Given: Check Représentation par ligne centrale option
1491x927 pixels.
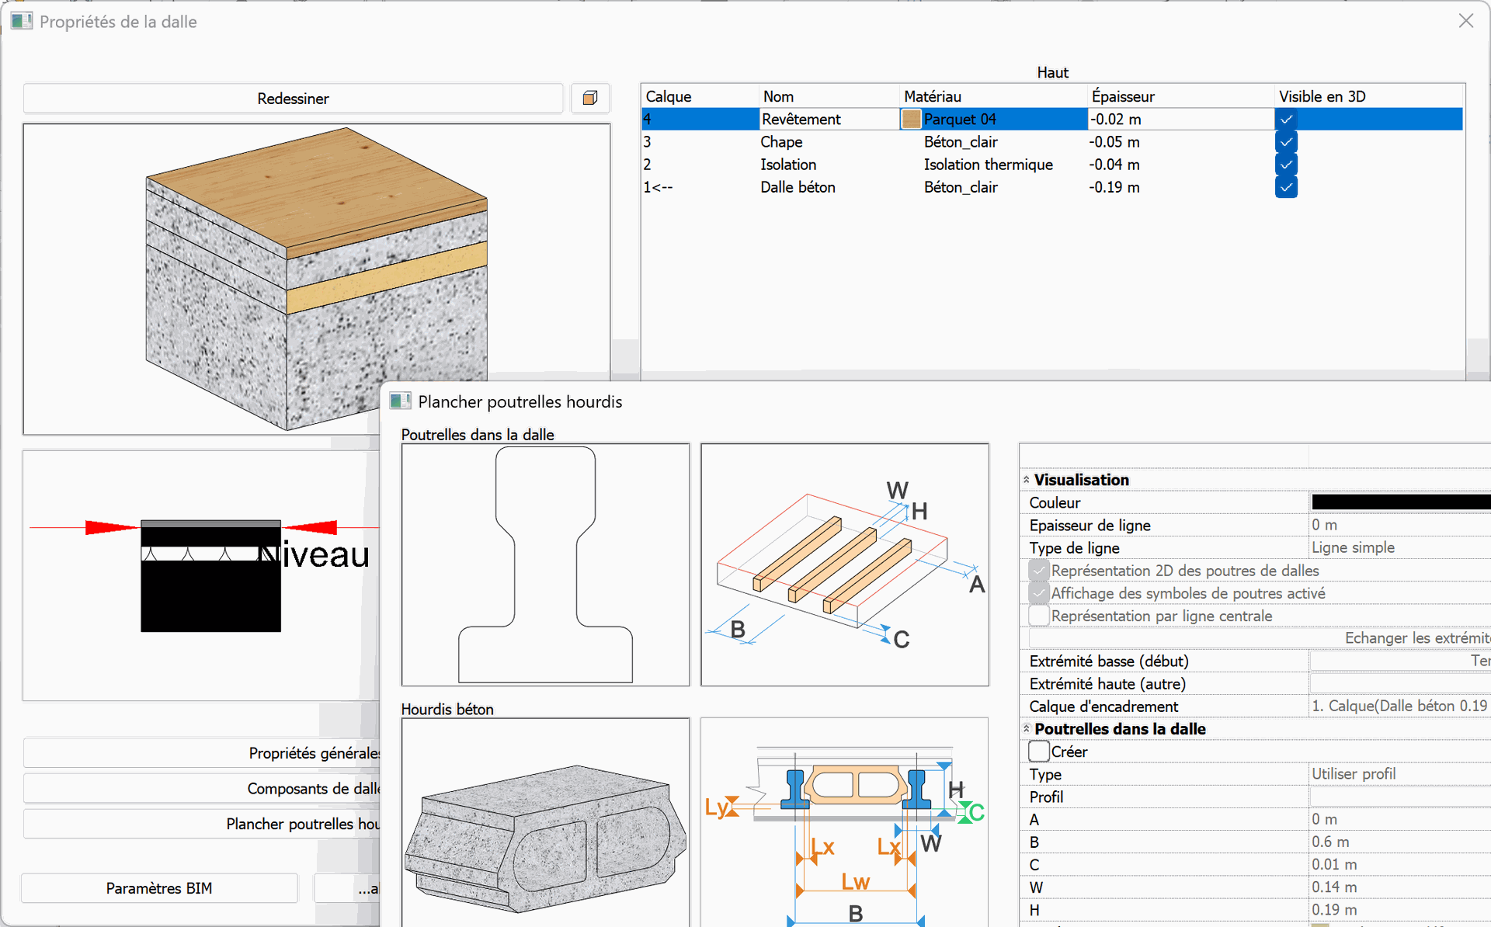Looking at the screenshot, I should [x=1038, y=616].
